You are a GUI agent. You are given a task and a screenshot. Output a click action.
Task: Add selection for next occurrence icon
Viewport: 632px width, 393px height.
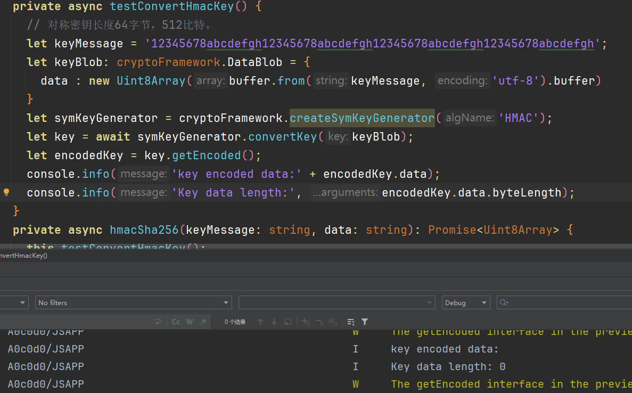306,322
